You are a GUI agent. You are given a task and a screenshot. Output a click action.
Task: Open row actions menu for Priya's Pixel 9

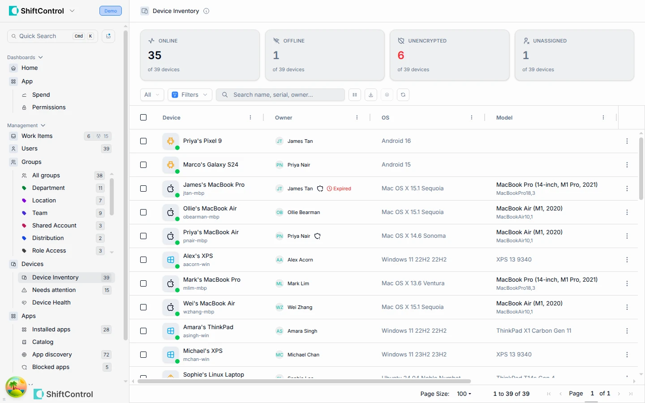[x=627, y=141]
